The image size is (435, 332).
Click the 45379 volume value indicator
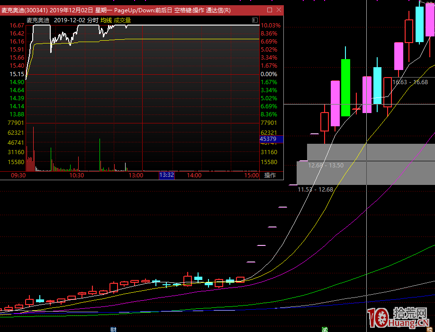coord(268,139)
